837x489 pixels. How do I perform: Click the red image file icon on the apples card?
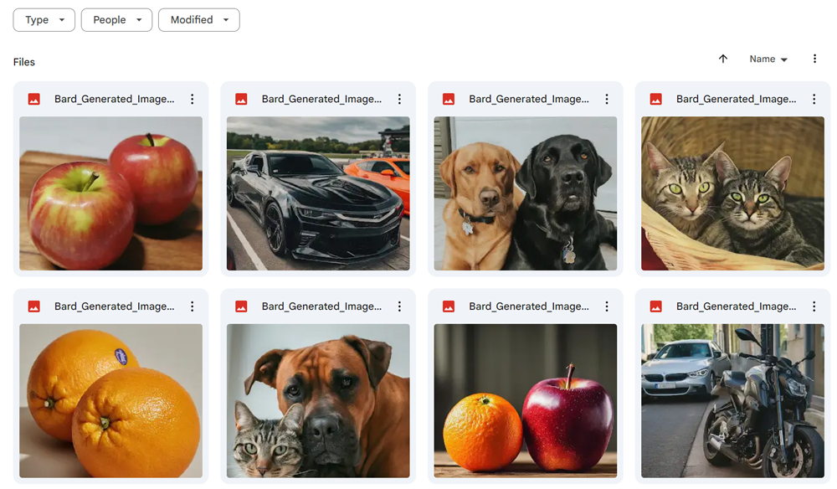click(34, 99)
